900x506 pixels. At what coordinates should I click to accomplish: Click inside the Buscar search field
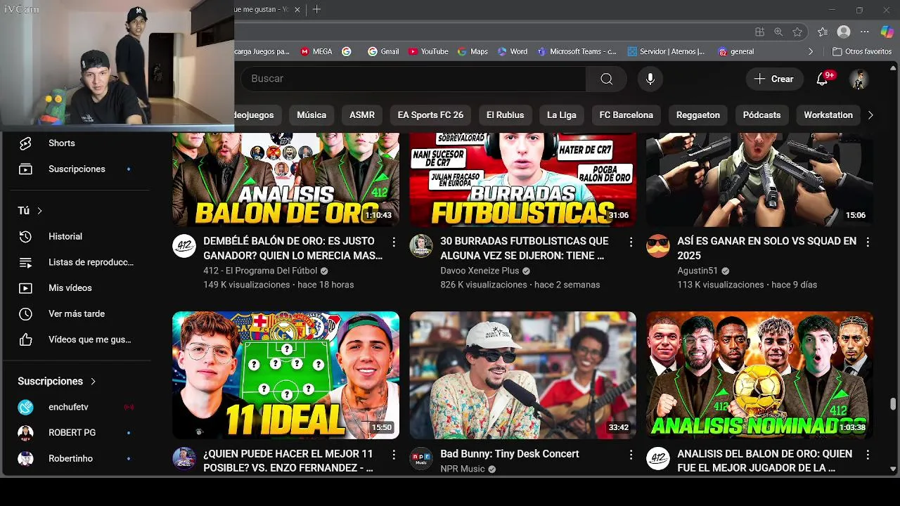[413, 79]
